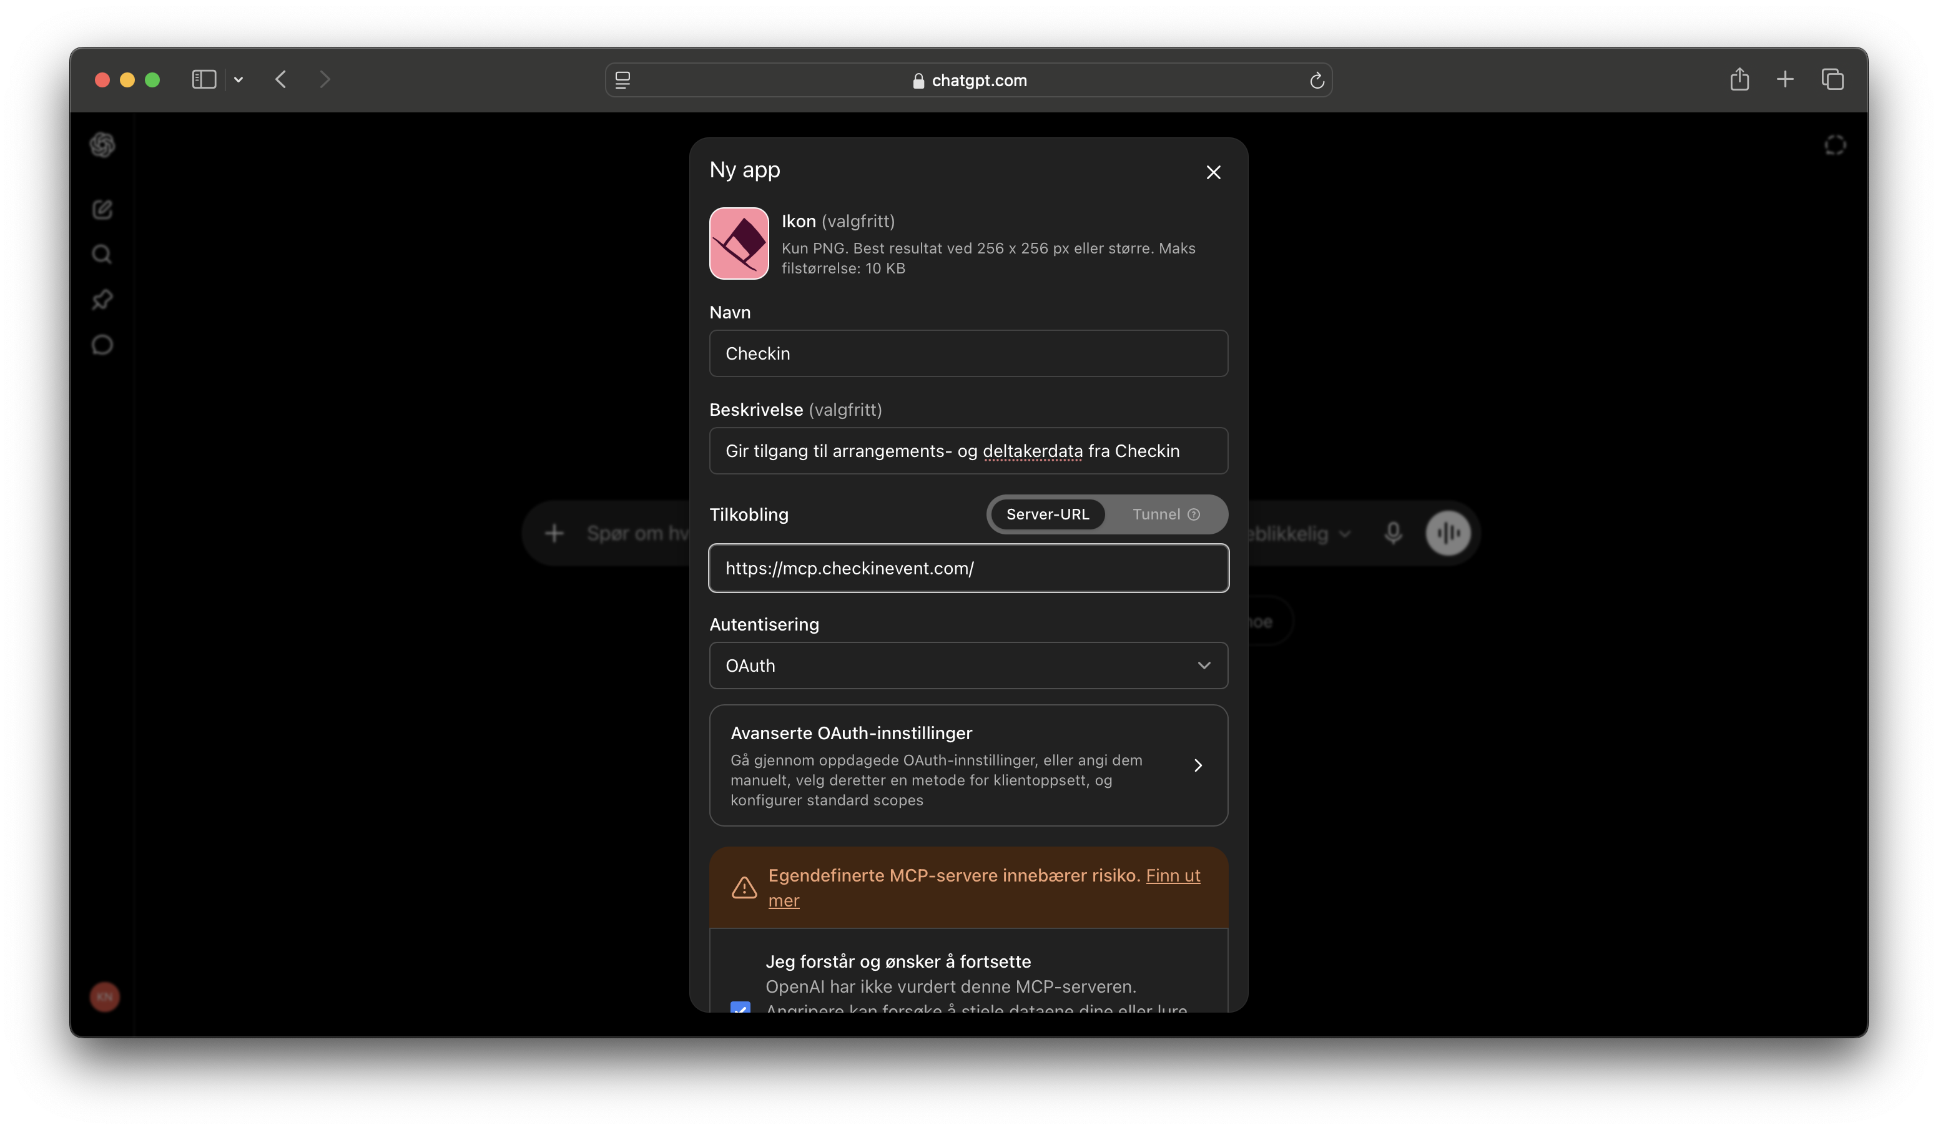Start voice mode with waveform button
This screenshot has height=1130, width=1938.
pos(1448,533)
